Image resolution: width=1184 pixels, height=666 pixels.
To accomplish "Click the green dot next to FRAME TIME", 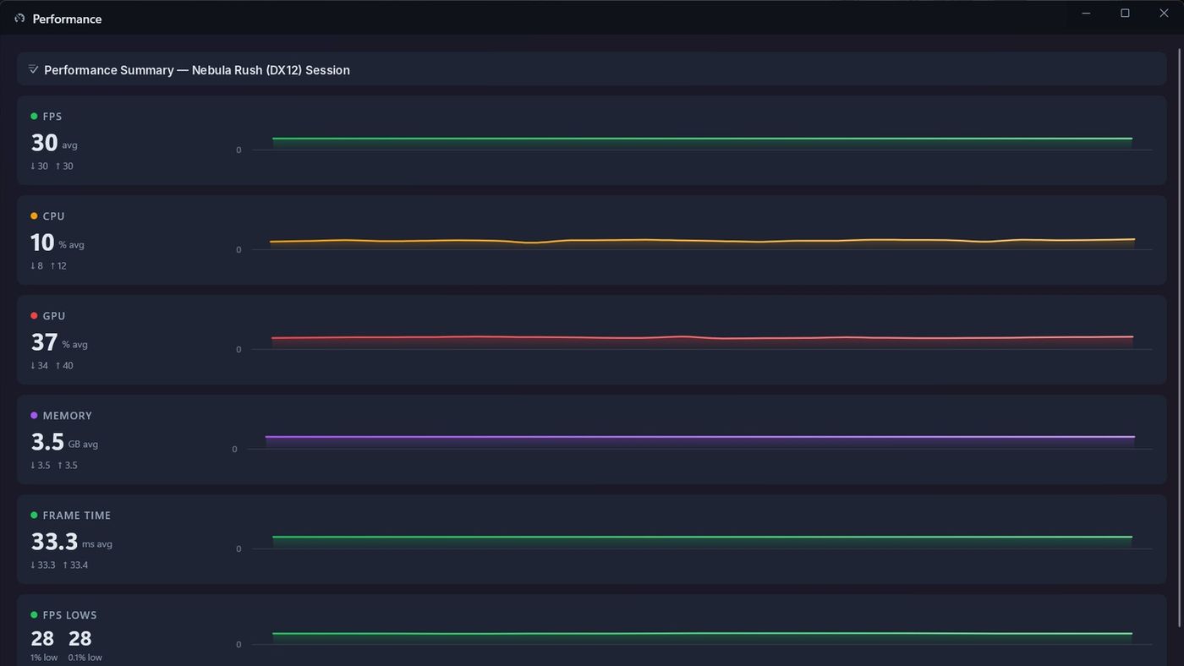I will tap(34, 516).
